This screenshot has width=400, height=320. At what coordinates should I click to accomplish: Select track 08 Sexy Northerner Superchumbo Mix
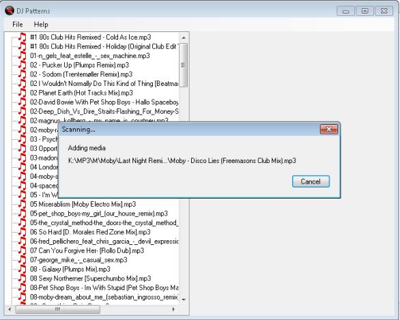[91, 278]
